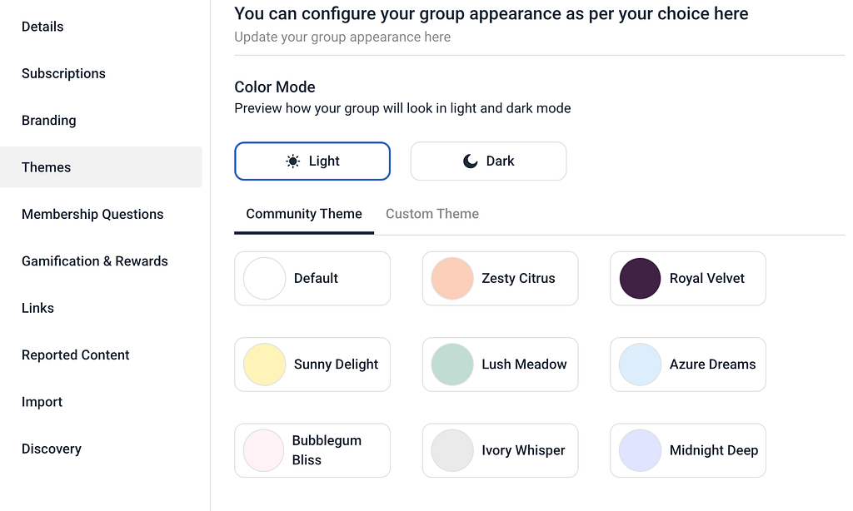853x511 pixels.
Task: Go to Branding in the sidebar
Action: tap(49, 120)
